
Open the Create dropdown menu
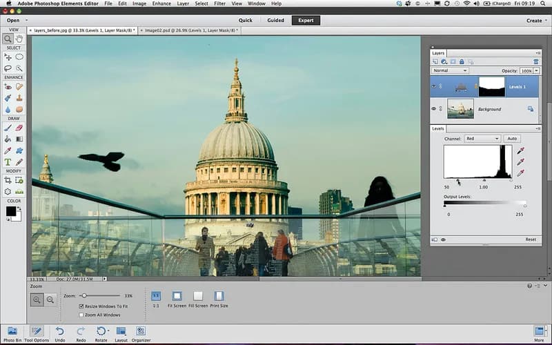tap(536, 20)
